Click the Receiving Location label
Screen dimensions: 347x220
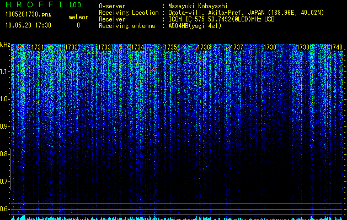click(x=129, y=13)
